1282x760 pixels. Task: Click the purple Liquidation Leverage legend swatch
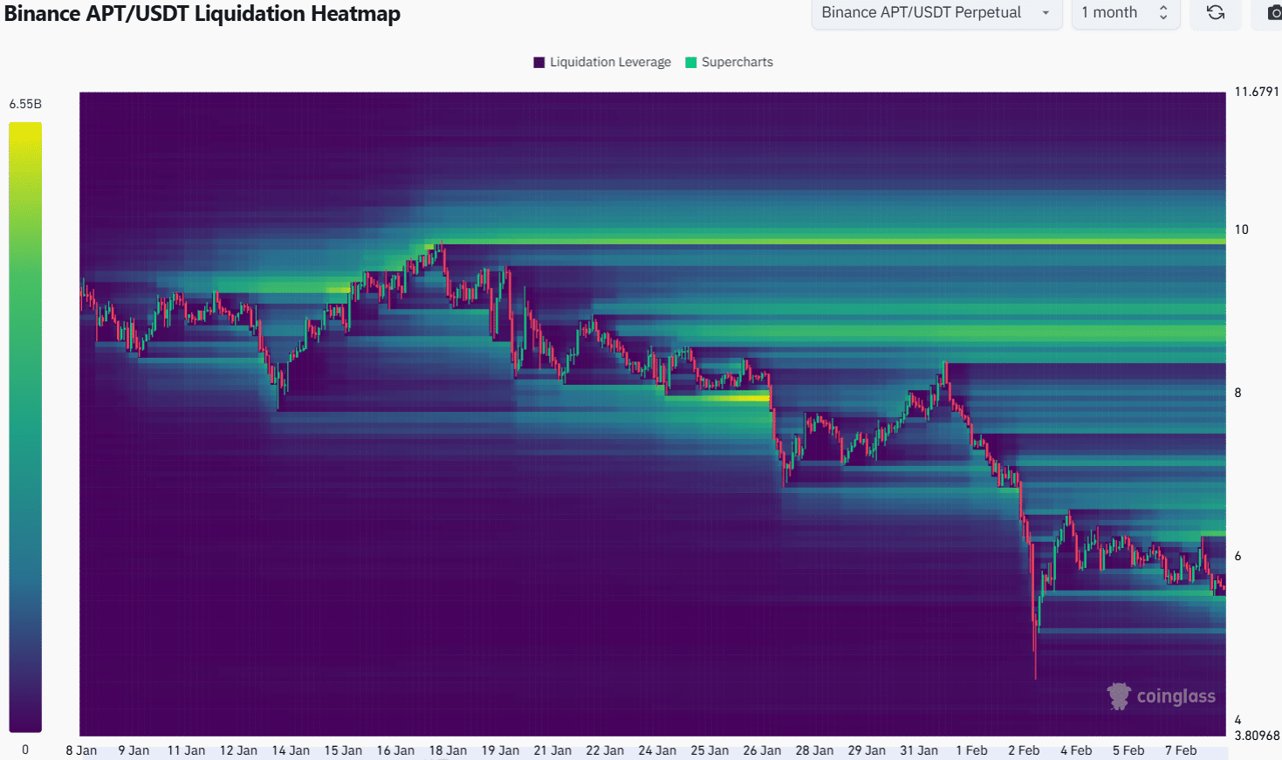tap(539, 62)
